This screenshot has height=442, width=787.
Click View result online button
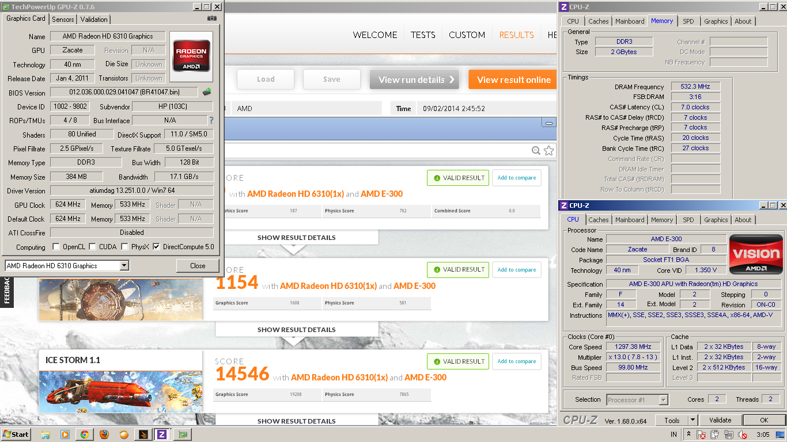point(513,79)
